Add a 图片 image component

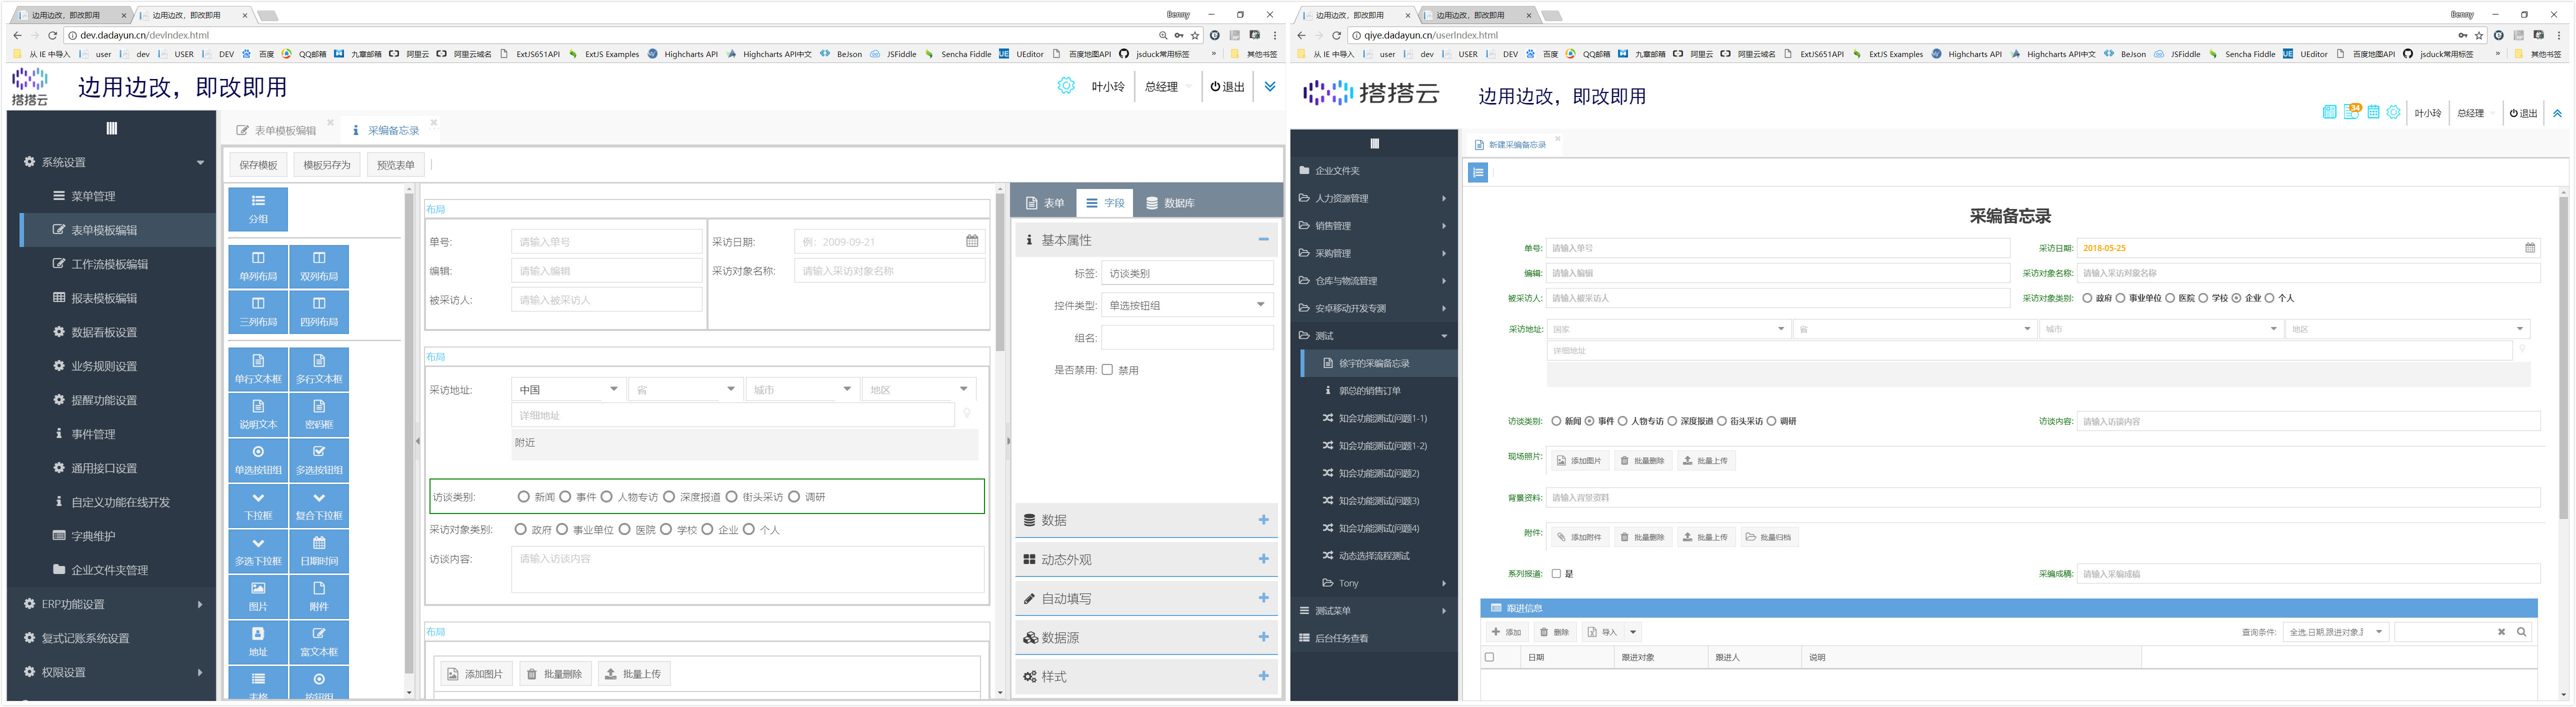[x=258, y=596]
